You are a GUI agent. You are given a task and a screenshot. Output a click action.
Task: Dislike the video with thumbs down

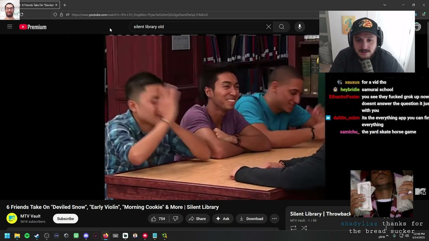pyautogui.click(x=175, y=219)
